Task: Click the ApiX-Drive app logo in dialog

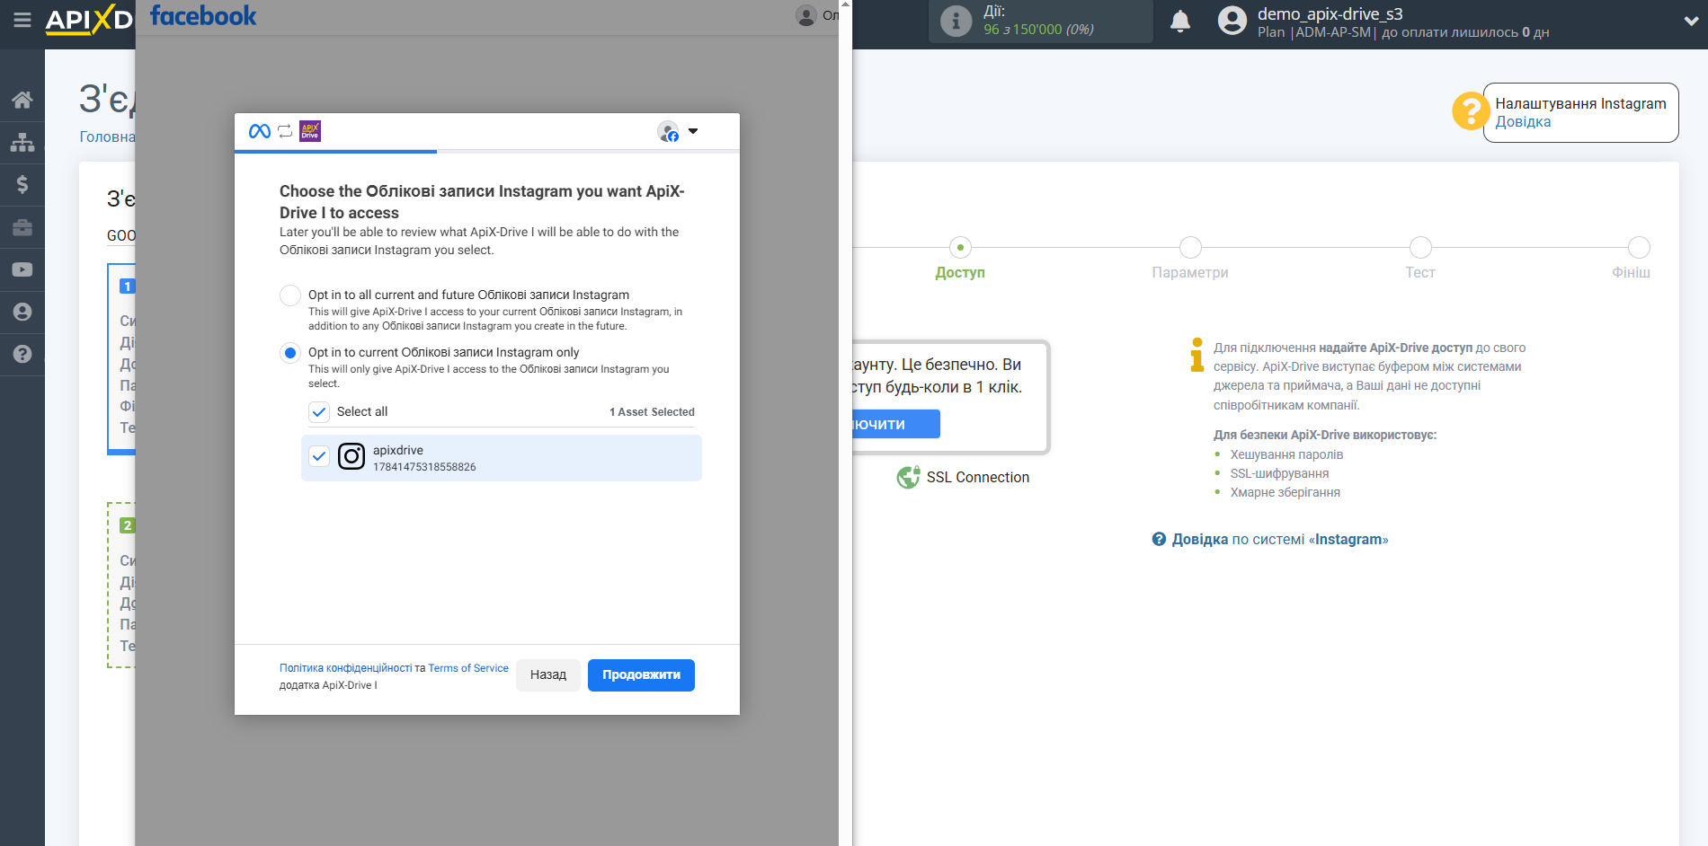Action: pos(310,131)
